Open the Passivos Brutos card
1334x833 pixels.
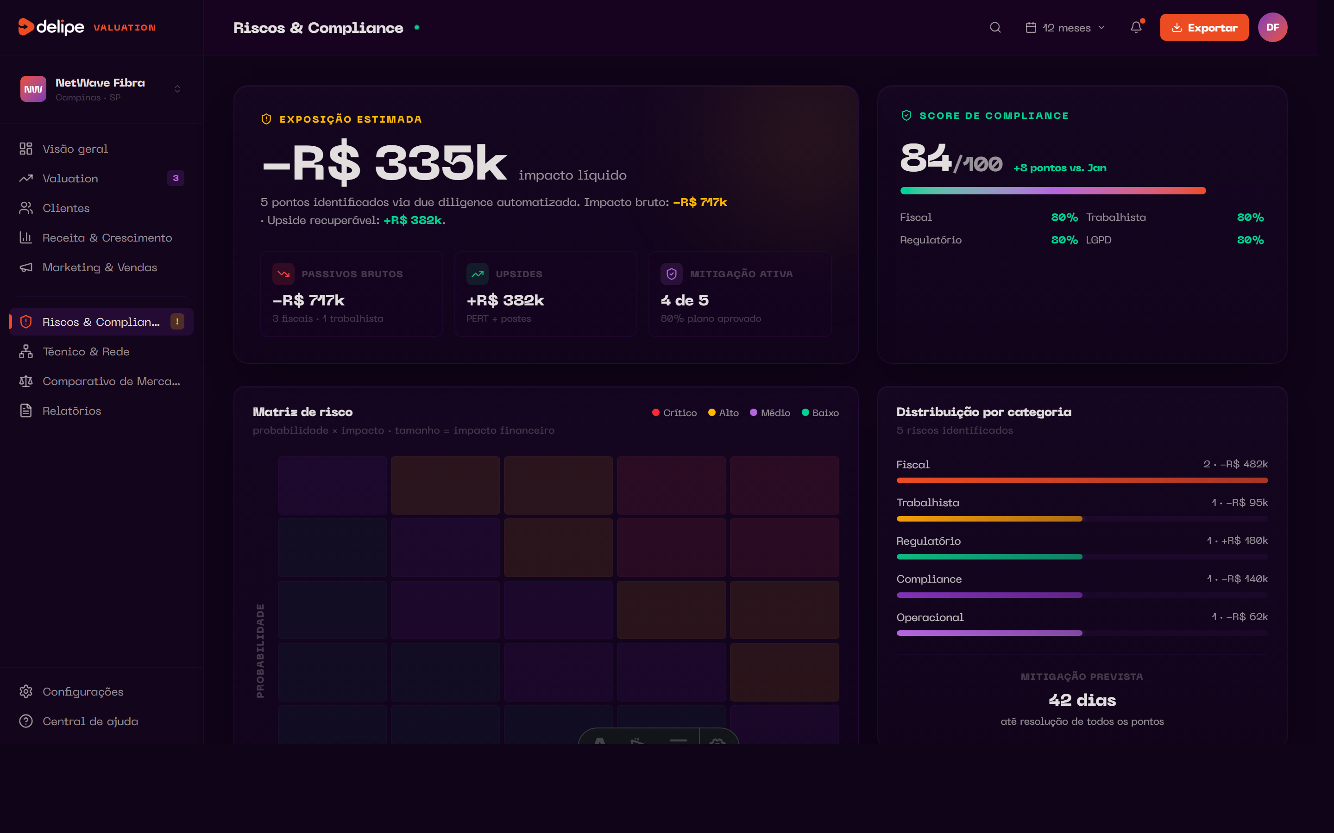[352, 294]
